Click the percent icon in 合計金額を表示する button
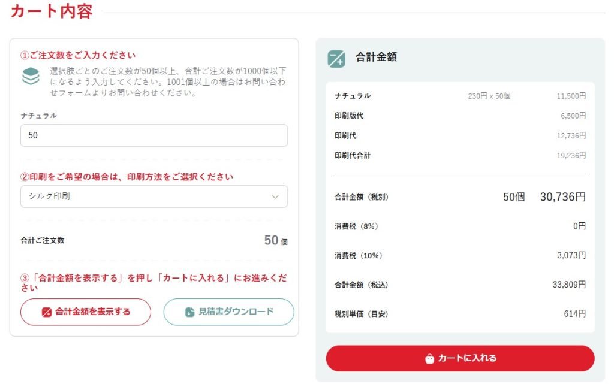Image resolution: width=614 pixels, height=384 pixels. coord(47,312)
